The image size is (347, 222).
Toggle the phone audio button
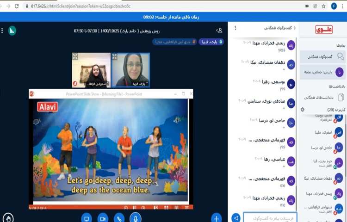pyautogui.click(x=119, y=218)
